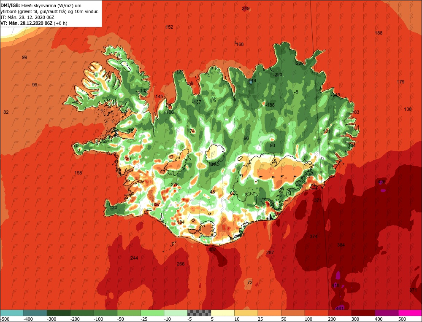Viewport: 422px width, 322px height.
Task: Click the value '158' west of Iceland
Action: click(78, 173)
